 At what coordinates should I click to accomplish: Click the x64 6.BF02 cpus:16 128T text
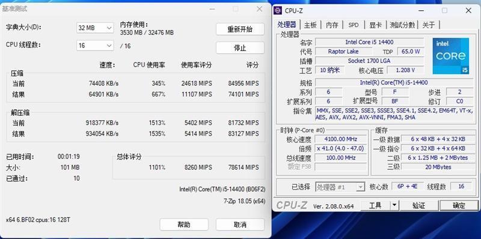pyautogui.click(x=38, y=220)
